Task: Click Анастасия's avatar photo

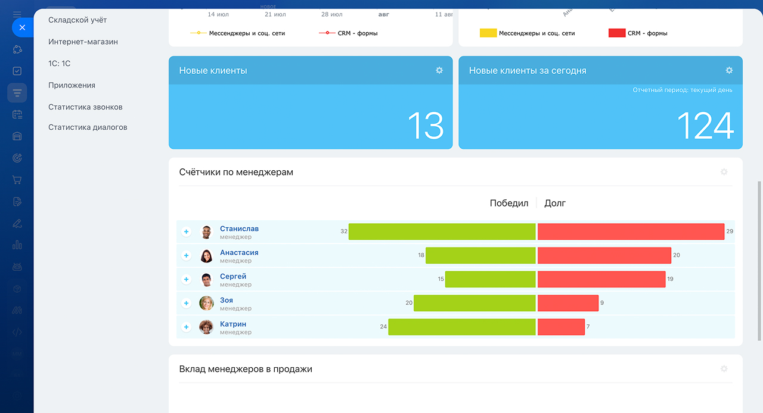Action: coord(206,256)
